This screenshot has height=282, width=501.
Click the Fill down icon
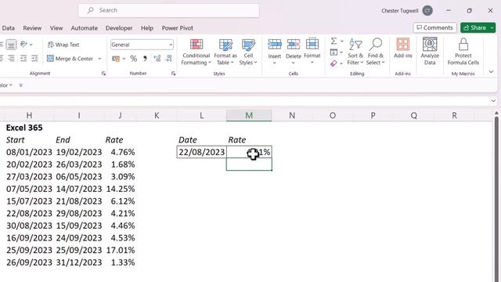click(333, 52)
